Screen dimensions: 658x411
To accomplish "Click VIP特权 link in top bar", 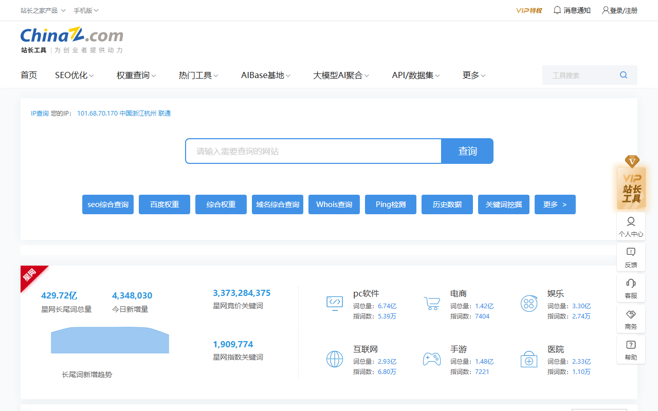I will (529, 10).
